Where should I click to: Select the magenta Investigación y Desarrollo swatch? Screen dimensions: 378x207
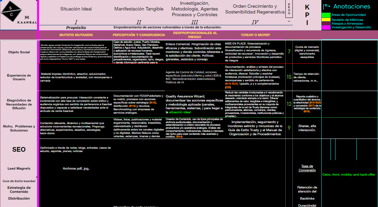click(x=326, y=27)
